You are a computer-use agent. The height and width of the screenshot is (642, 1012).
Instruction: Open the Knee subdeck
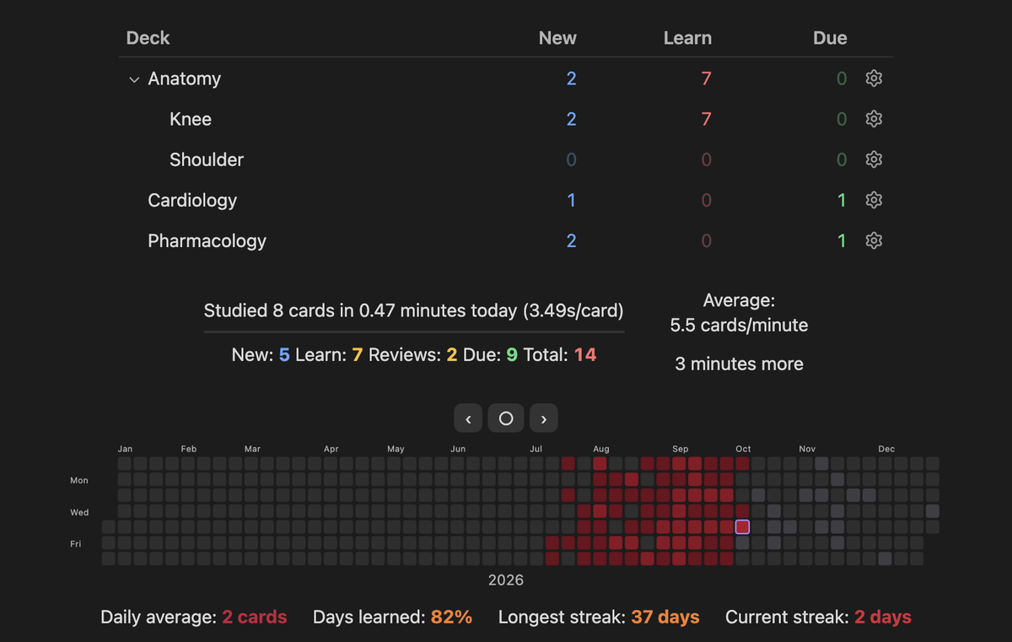[191, 119]
